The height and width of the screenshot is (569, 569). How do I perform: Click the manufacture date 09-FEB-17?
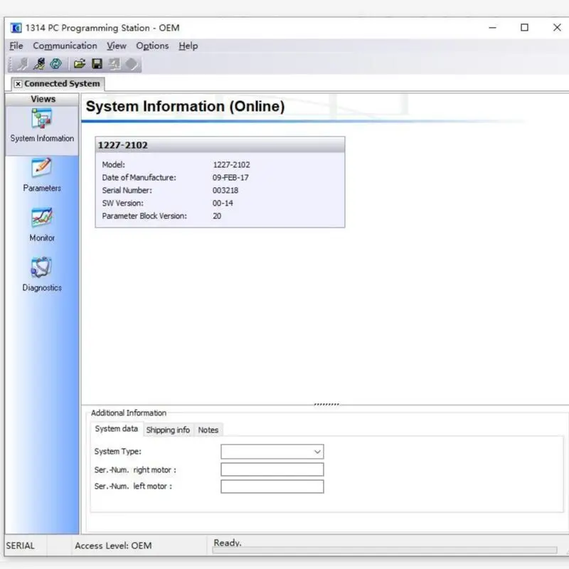pyautogui.click(x=230, y=178)
